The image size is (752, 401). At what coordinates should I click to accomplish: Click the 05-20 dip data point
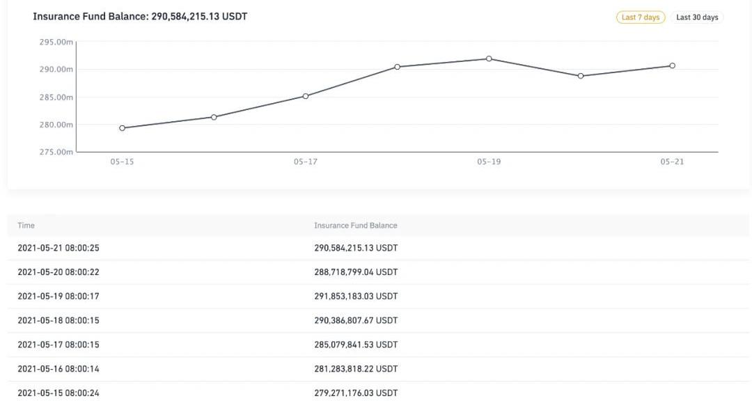pos(581,76)
